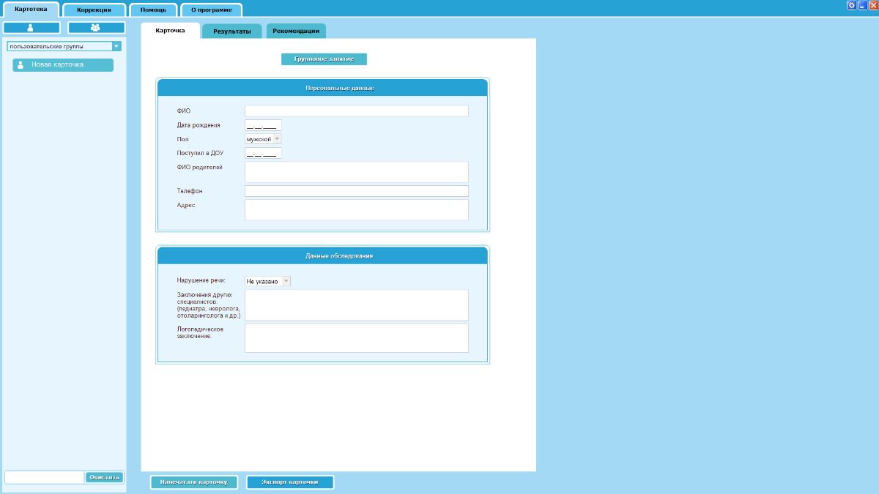The height and width of the screenshot is (494, 879).
Task: Open settings via the gear icon
Action: click(x=851, y=5)
